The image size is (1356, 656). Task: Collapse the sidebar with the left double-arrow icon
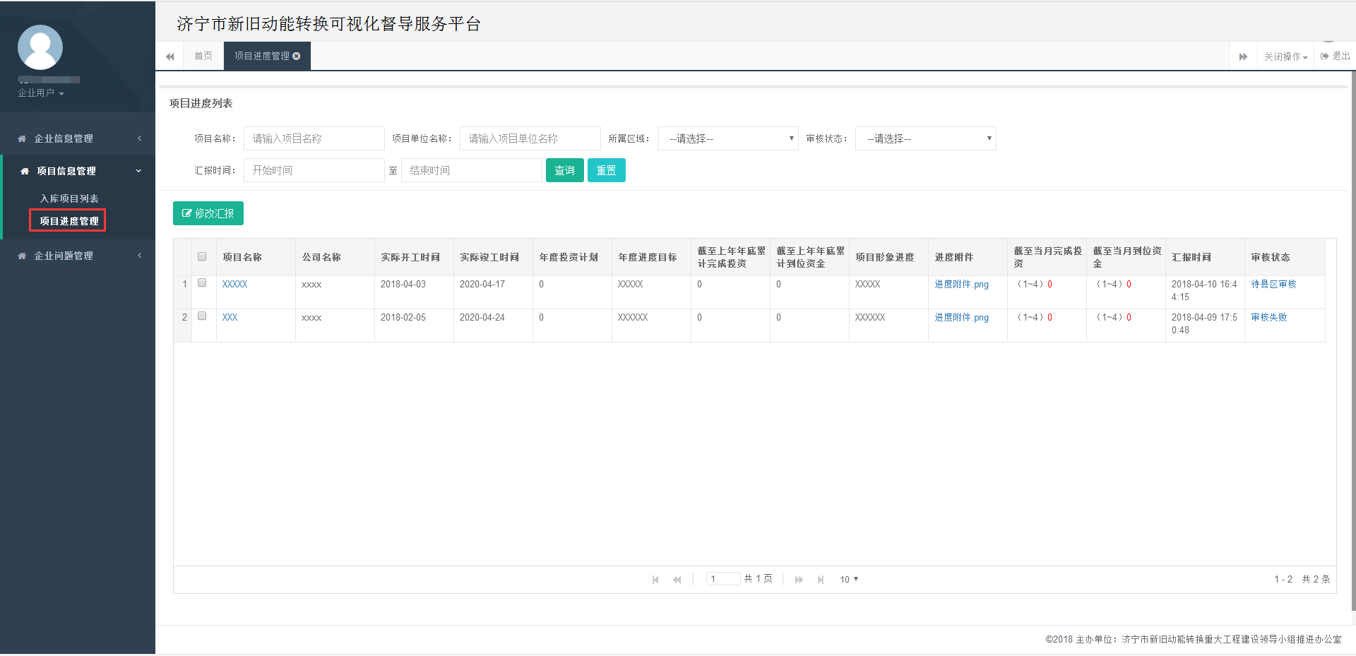(169, 56)
